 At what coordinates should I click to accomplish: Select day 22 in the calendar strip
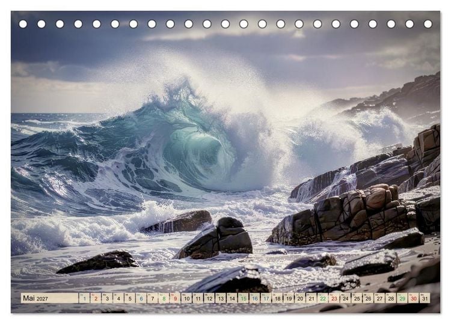(x=323, y=298)
